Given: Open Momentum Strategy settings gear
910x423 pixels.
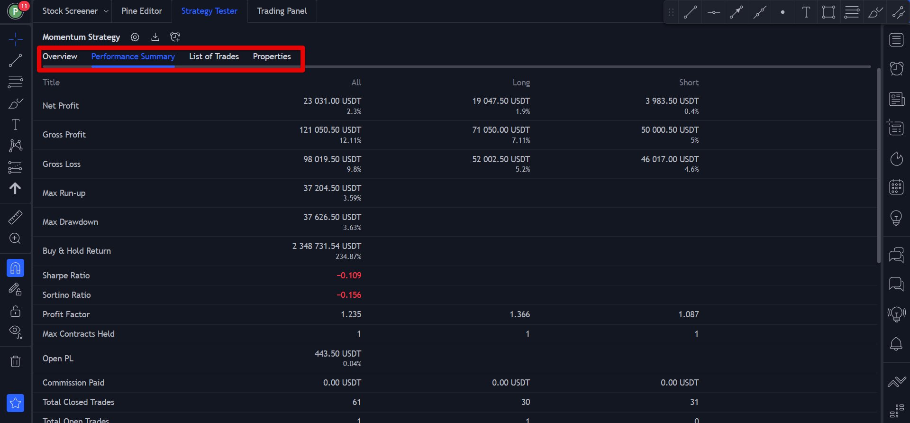Looking at the screenshot, I should [x=135, y=37].
